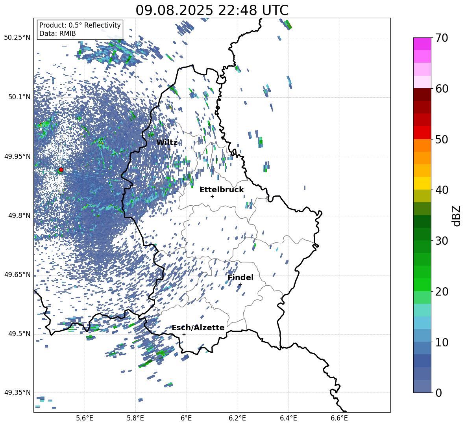Click the Esch/Alzette city label
466x426 pixels.
pos(198,328)
